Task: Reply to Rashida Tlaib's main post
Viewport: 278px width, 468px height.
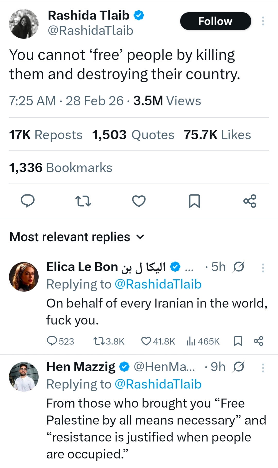Action: point(28,201)
